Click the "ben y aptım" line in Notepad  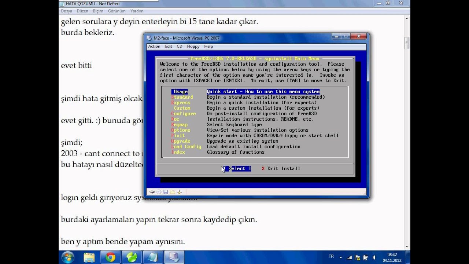pos(123,242)
